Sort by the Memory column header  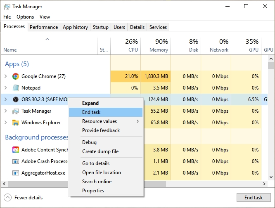156,46
